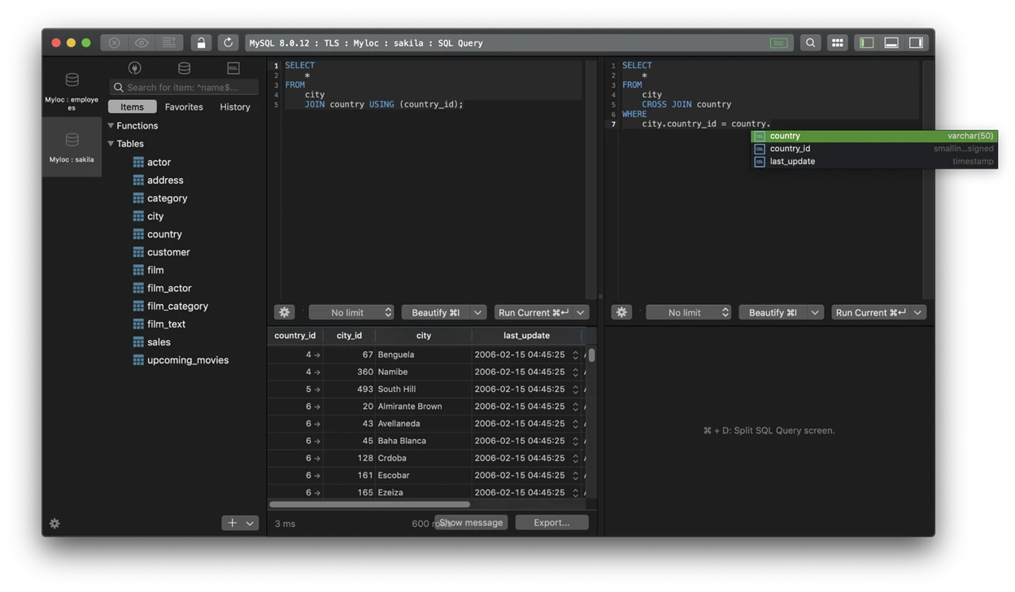Open left editor Run Current dropdown arrow
Viewport: 1015px width, 592px height.
pos(581,312)
